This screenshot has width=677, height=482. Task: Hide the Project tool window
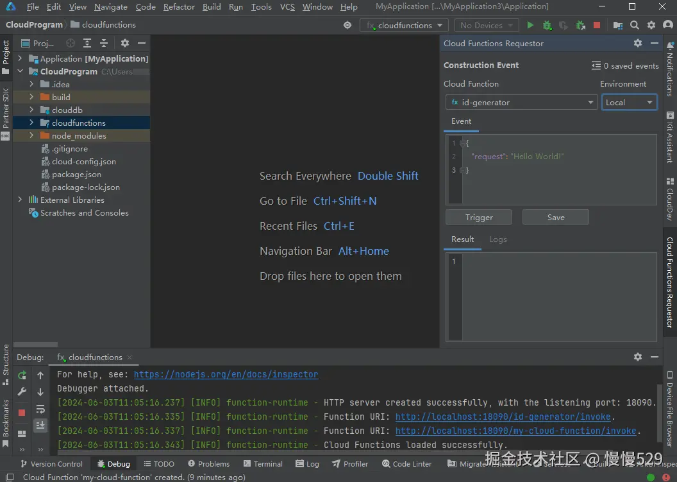click(142, 43)
